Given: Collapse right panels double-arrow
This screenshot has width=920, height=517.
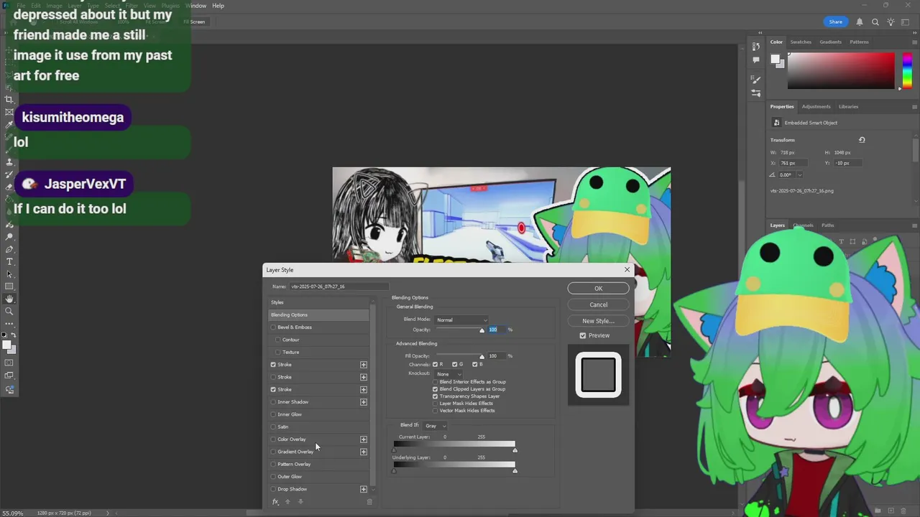Looking at the screenshot, I should 915,32.
